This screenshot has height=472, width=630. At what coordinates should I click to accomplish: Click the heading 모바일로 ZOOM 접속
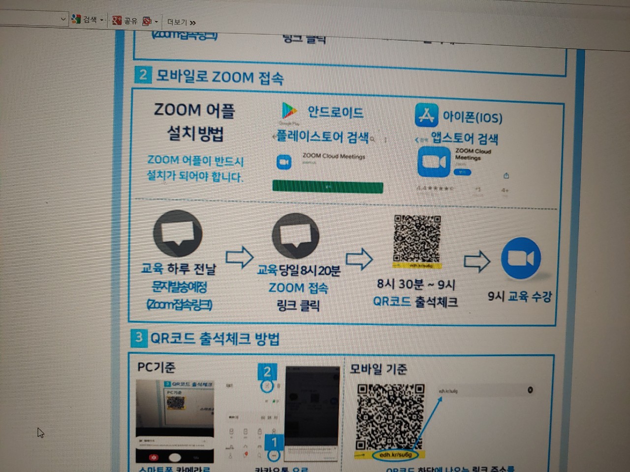click(x=220, y=77)
